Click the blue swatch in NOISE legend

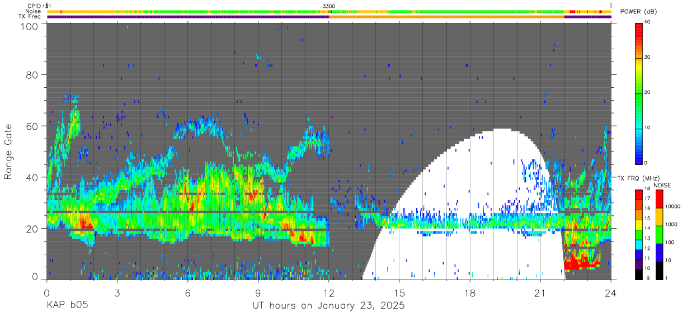[660, 252]
